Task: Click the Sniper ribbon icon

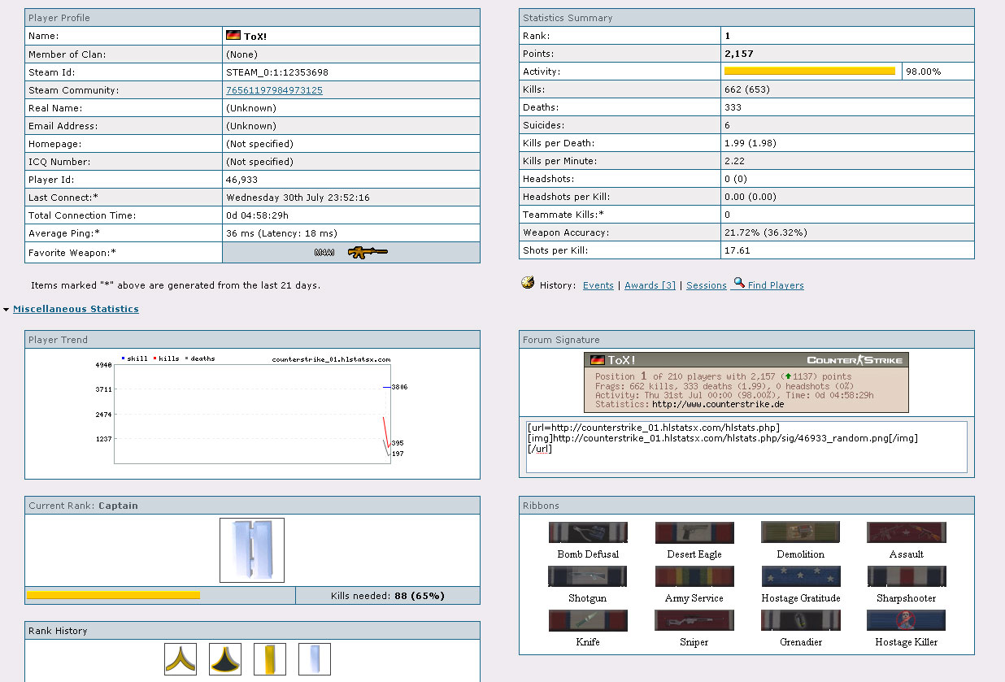Action: point(694,620)
